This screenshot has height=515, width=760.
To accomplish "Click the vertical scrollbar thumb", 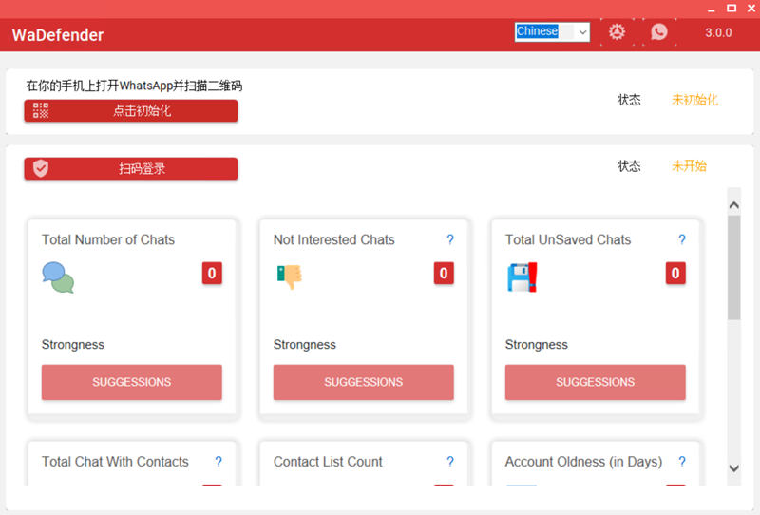I will tap(733, 267).
